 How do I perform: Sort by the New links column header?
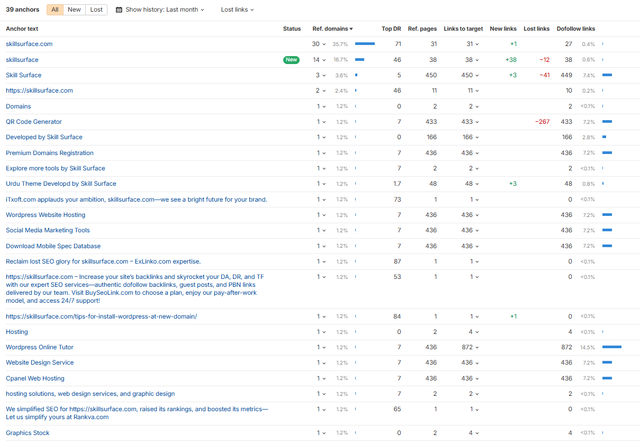pyautogui.click(x=503, y=29)
